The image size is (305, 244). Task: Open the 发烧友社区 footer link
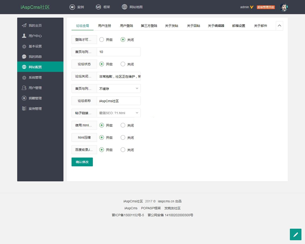point(172,208)
